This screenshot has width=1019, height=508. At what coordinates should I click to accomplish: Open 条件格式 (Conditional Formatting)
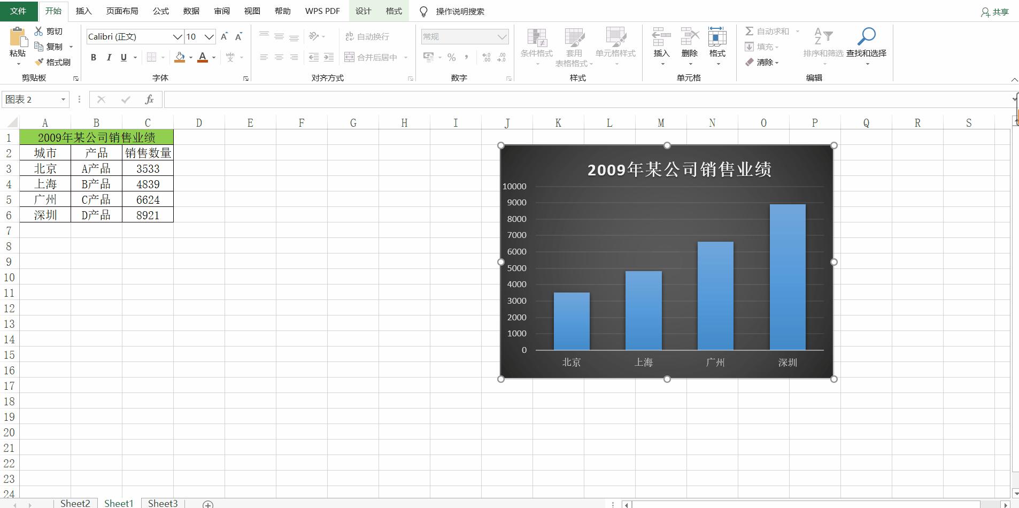536,45
